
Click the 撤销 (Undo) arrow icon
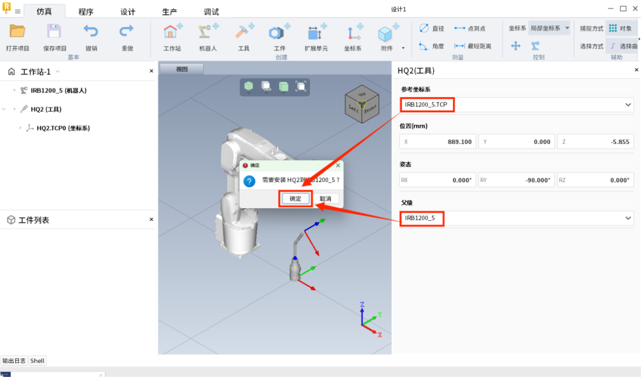pos(91,32)
